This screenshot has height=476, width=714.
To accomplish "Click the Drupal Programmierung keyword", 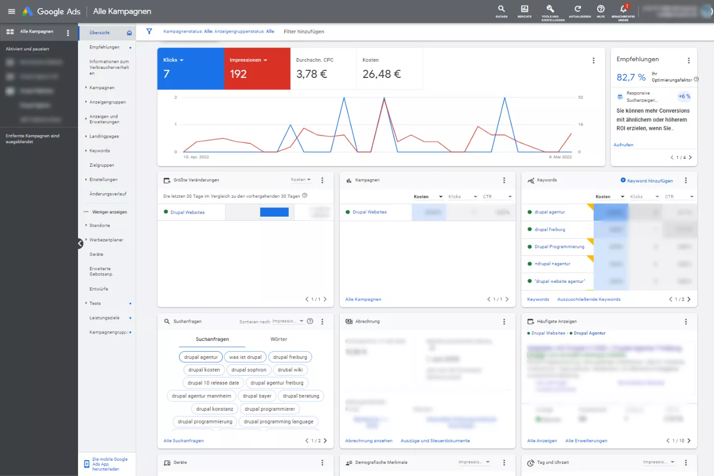I will click(x=559, y=247).
